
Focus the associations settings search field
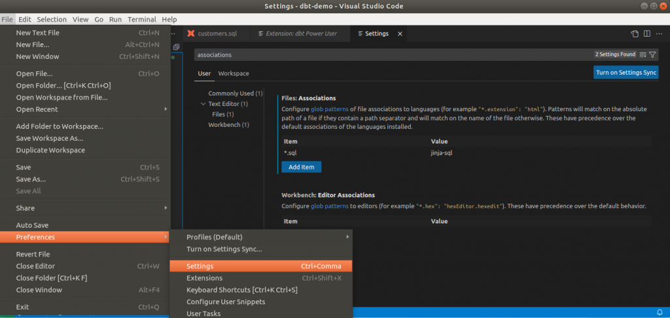[393, 55]
